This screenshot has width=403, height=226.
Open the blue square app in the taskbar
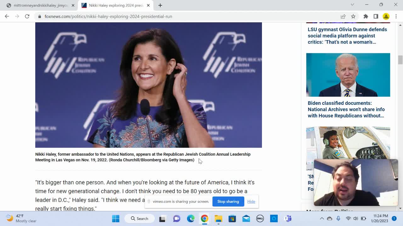[x=274, y=218]
